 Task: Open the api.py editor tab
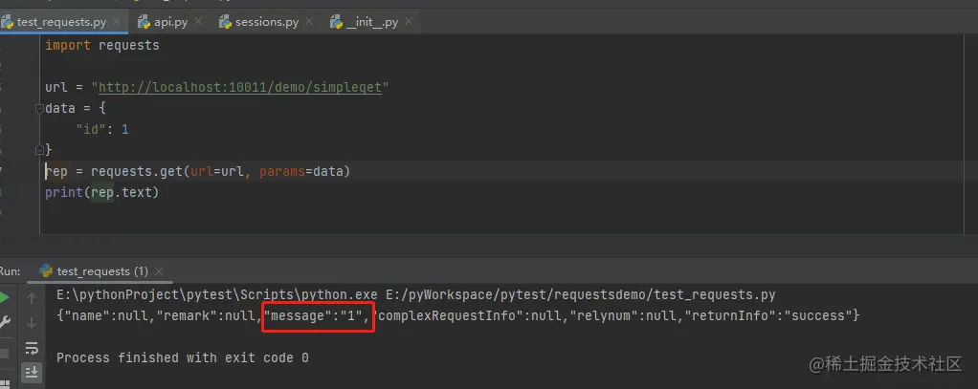[170, 22]
